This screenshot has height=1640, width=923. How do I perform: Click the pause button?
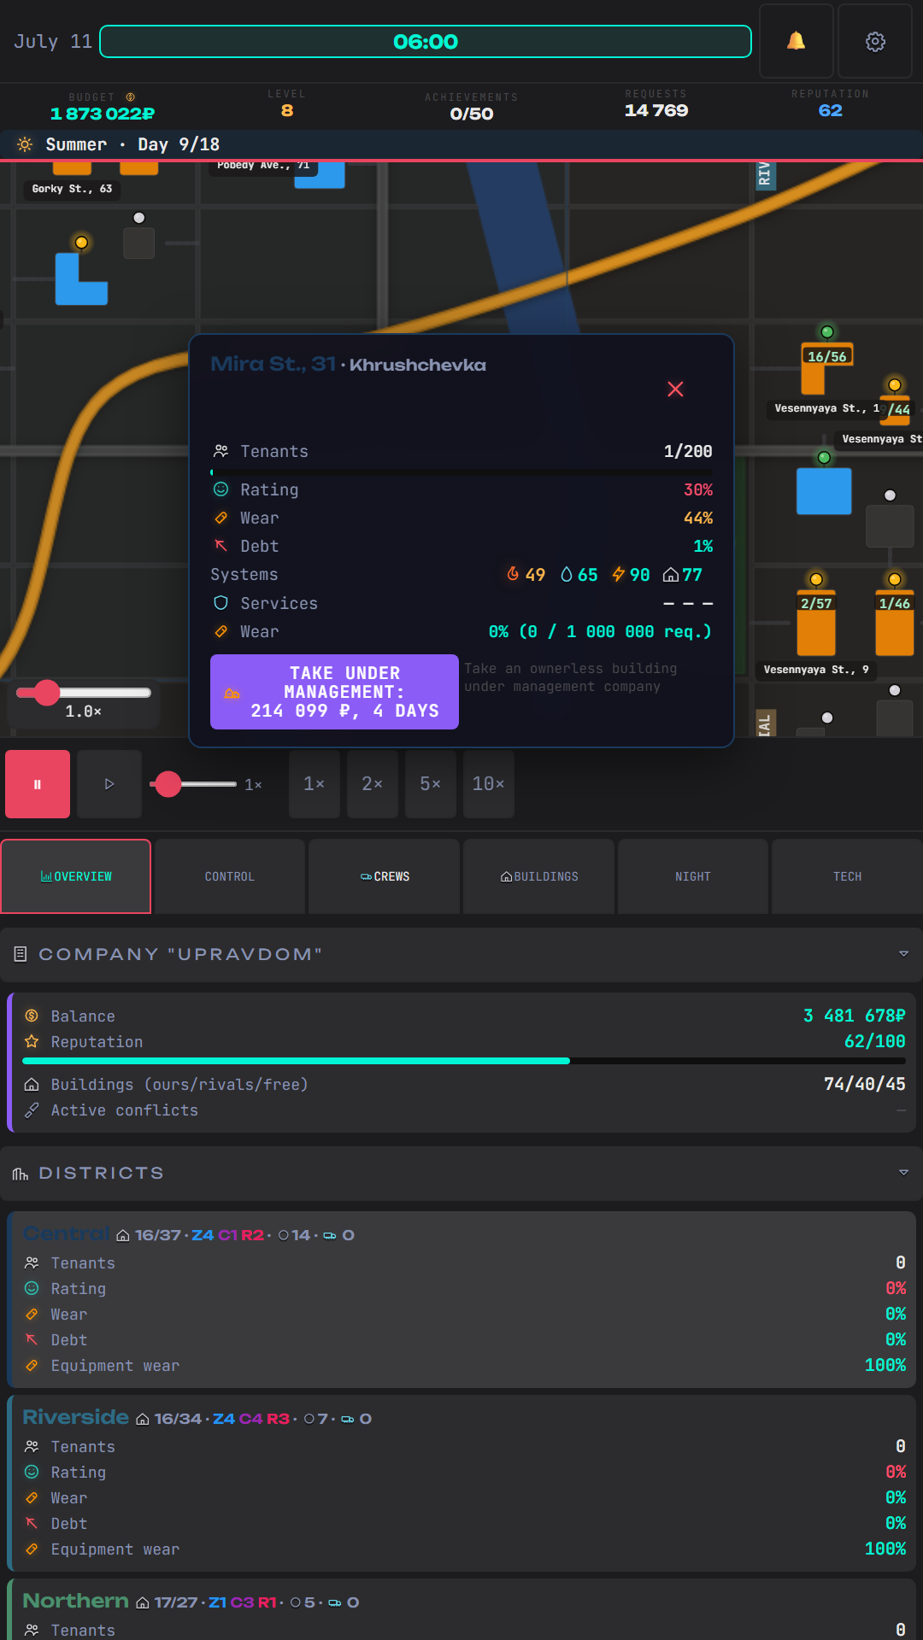38,784
